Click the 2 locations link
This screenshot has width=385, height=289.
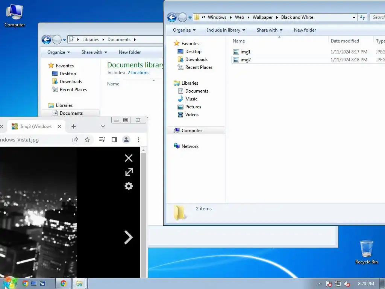(138, 73)
